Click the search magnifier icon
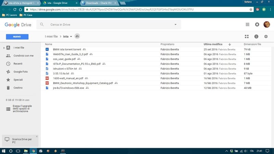 41,24
